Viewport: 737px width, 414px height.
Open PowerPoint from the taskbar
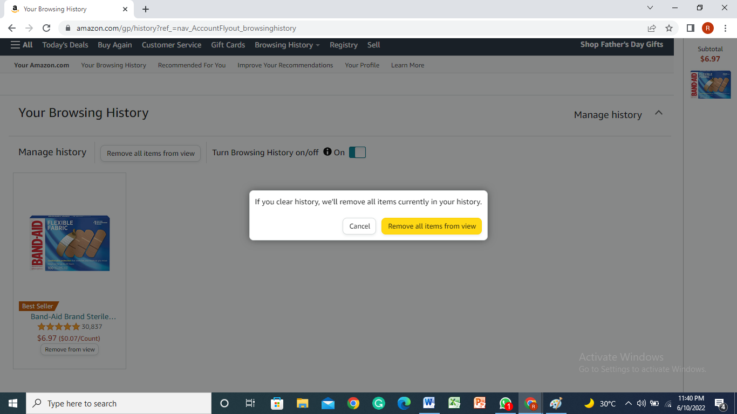click(x=480, y=403)
